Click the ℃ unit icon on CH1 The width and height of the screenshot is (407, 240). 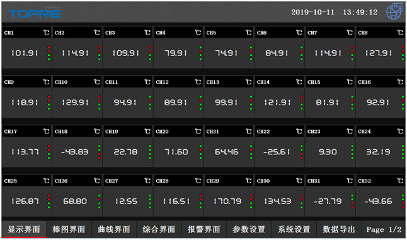[46, 32]
